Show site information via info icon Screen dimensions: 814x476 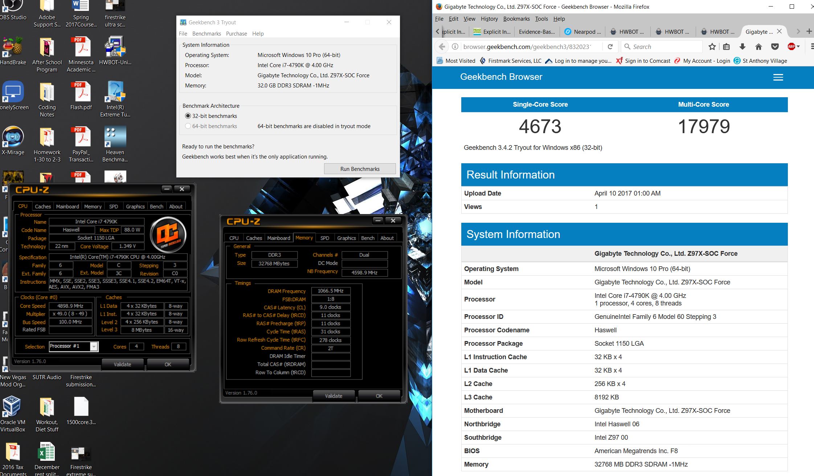[x=455, y=46]
